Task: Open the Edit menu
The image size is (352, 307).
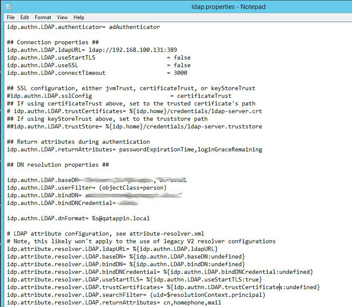Action: click(x=24, y=17)
